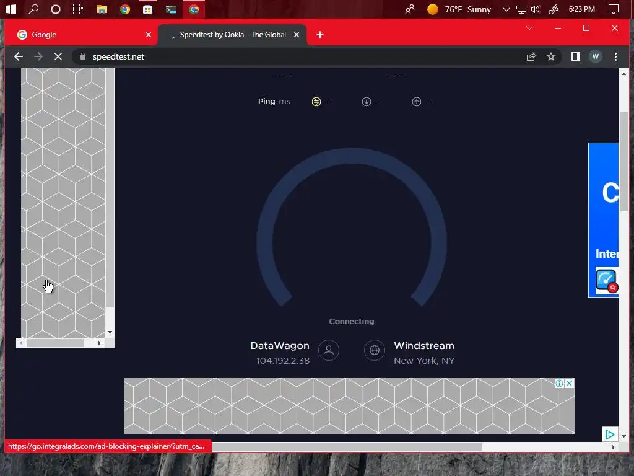Open the W profile avatar menu
Screen dimensions: 634x476
click(595, 56)
